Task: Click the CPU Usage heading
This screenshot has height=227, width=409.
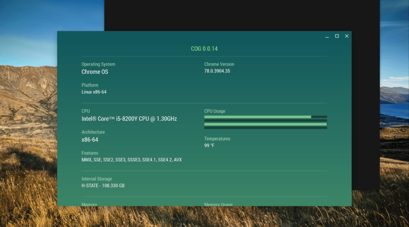Action: [x=215, y=111]
